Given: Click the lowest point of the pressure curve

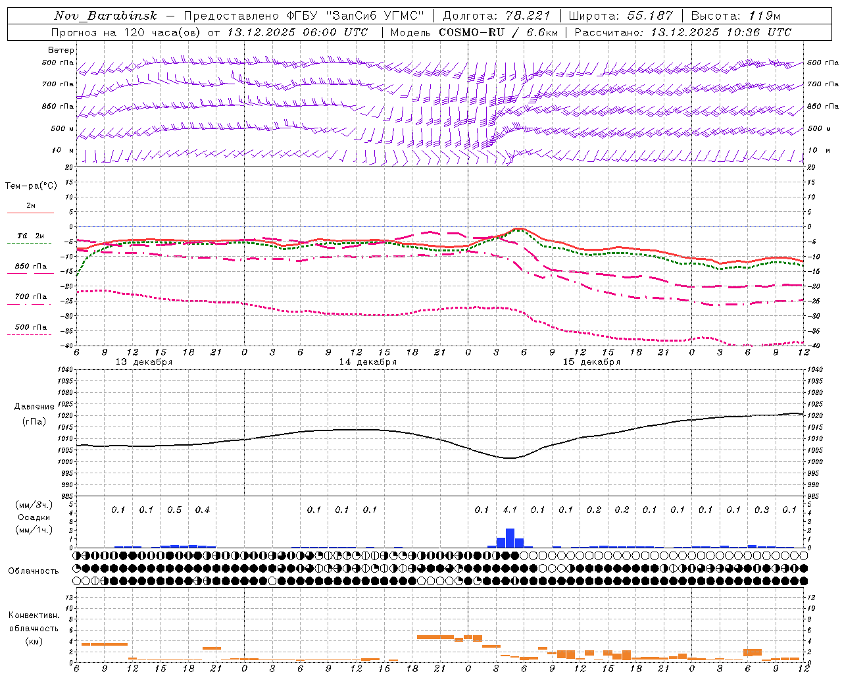Looking at the screenshot, I should [510, 458].
